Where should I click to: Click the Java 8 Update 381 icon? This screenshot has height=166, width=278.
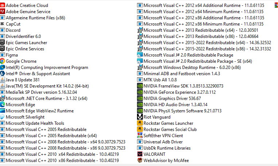tap(3, 80)
